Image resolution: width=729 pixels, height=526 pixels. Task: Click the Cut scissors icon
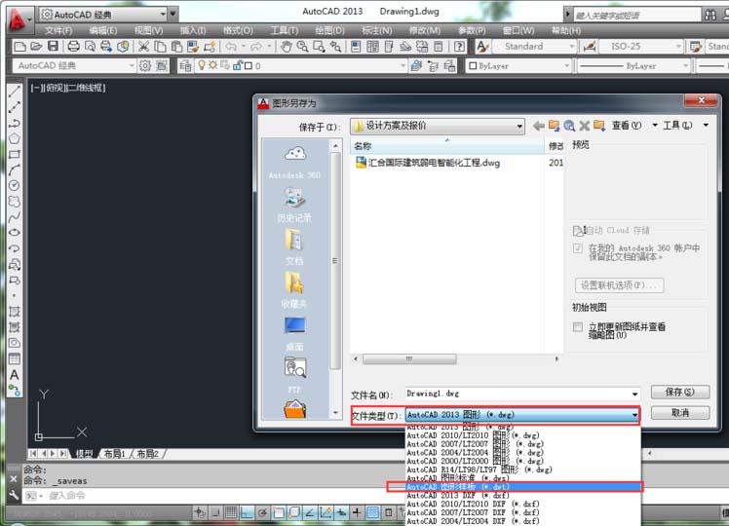143,47
